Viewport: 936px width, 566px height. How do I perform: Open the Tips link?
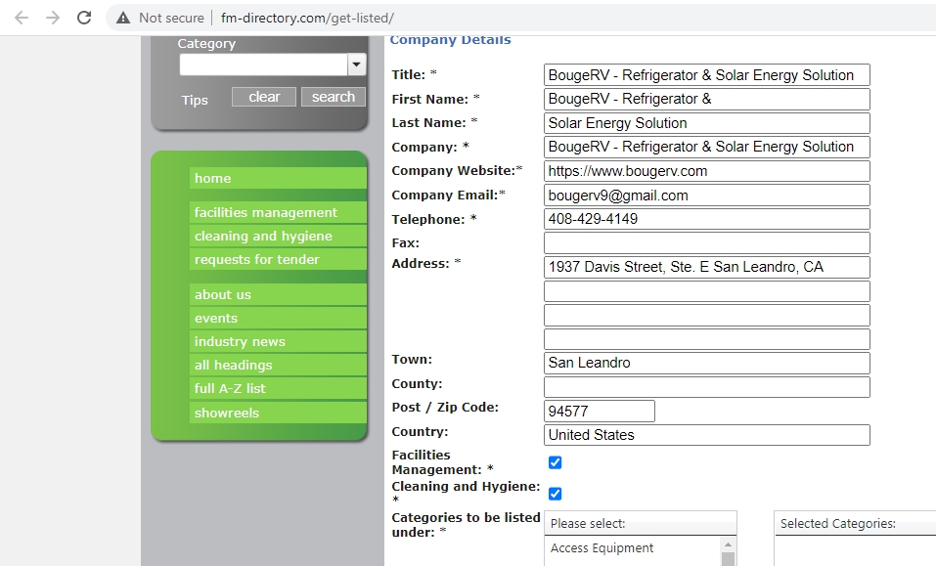click(x=195, y=100)
